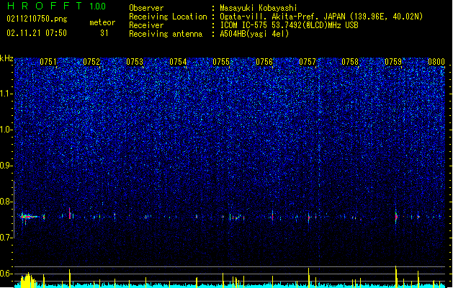The width and height of the screenshot is (453, 288).
Task: Click the 1.1 kHz axis label
Action: (x=6, y=94)
